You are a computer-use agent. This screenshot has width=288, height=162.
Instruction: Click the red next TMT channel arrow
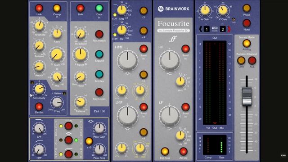coord(229,29)
